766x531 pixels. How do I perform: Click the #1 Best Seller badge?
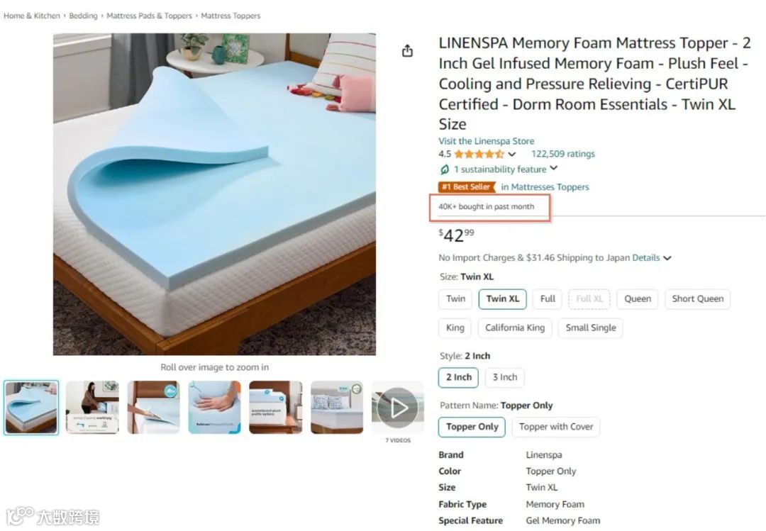coord(467,187)
